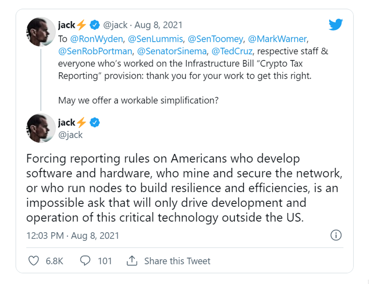Image resolution: width=369 pixels, height=284 pixels.
Task: Click verified badge in the lower tweet
Action: coord(95,123)
